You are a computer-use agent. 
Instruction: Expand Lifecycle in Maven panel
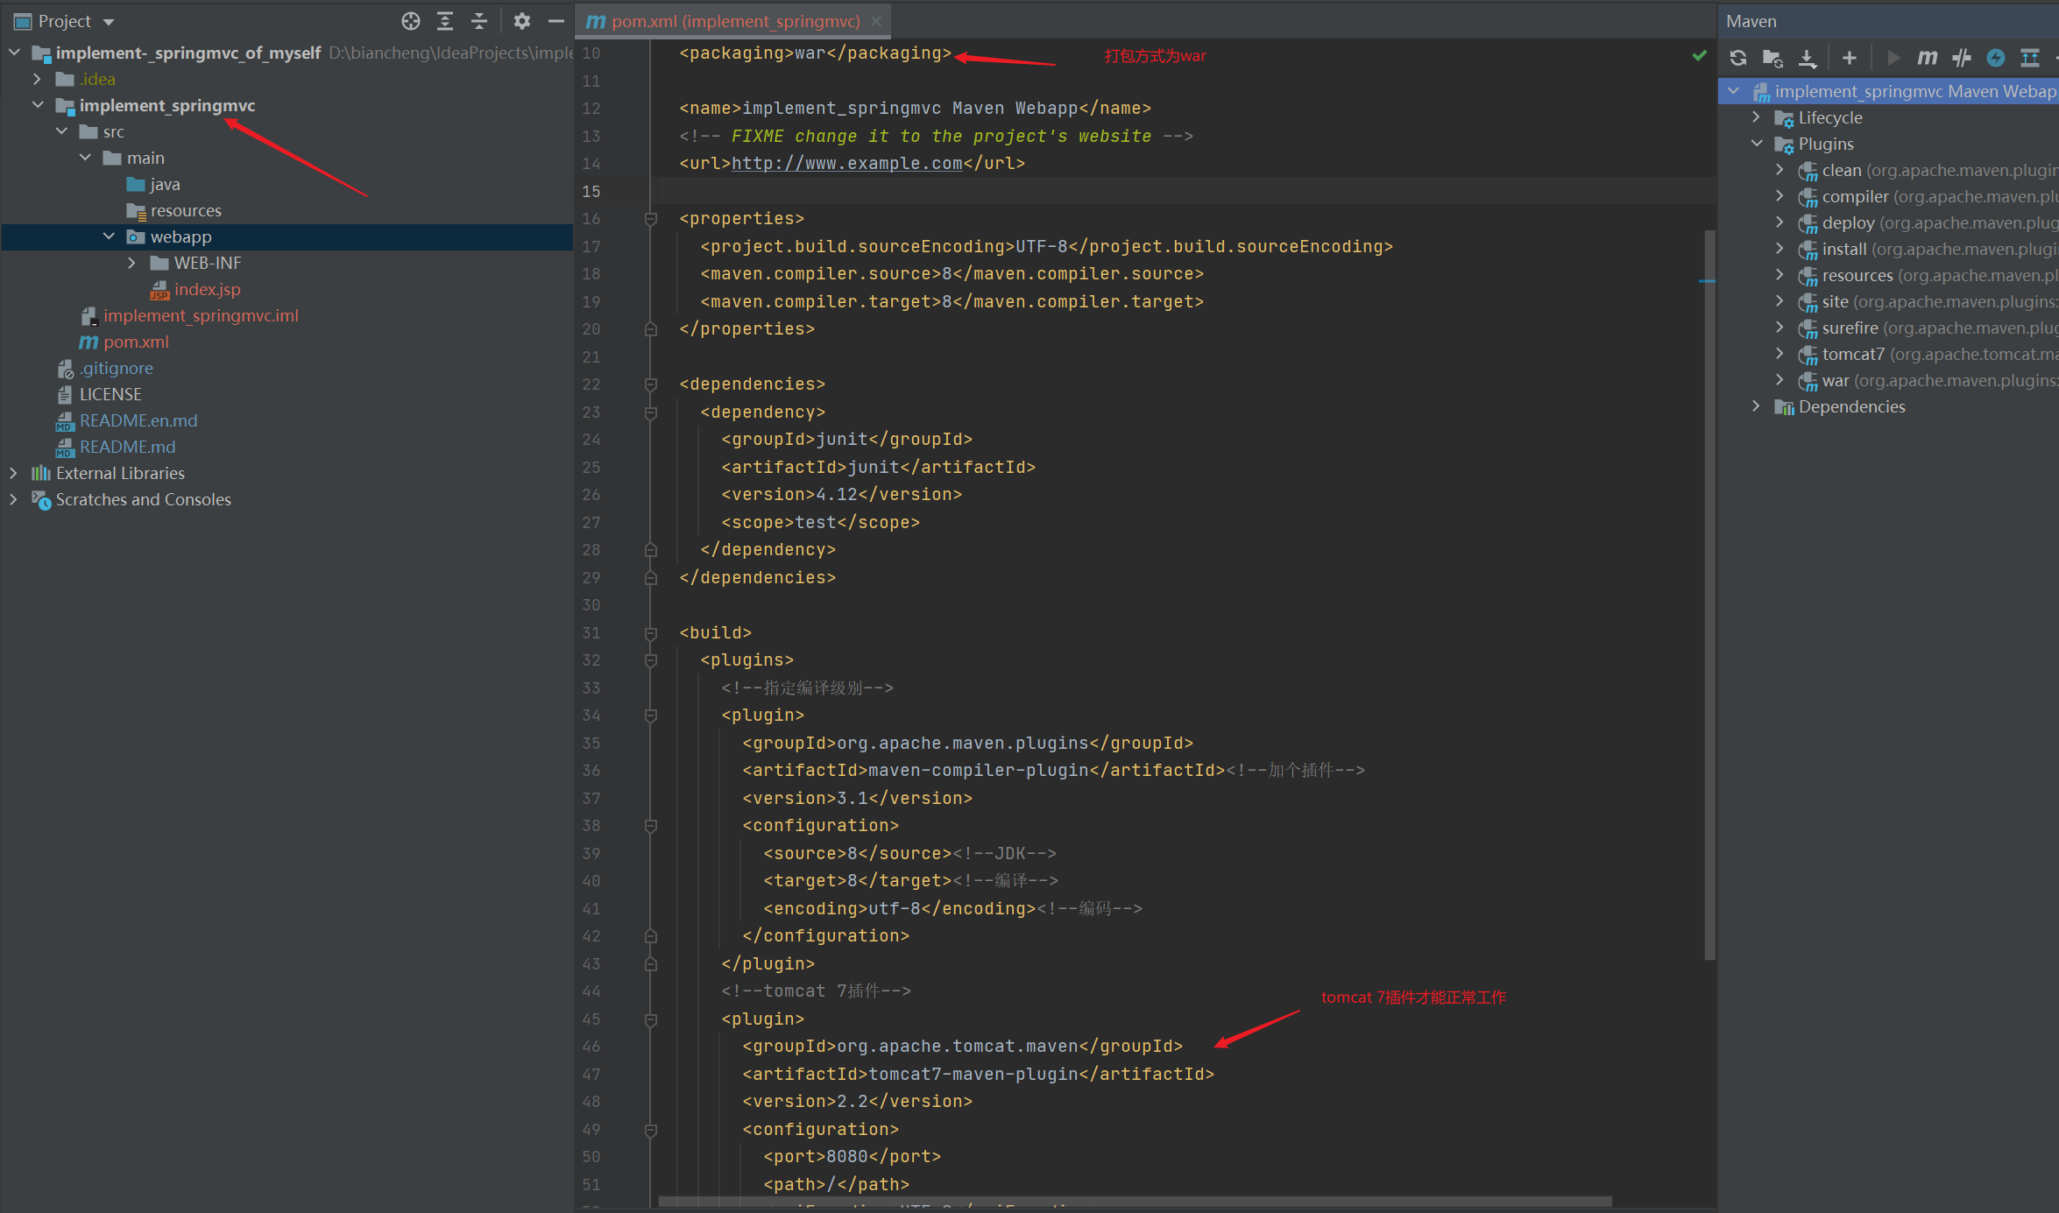pyautogui.click(x=1757, y=117)
